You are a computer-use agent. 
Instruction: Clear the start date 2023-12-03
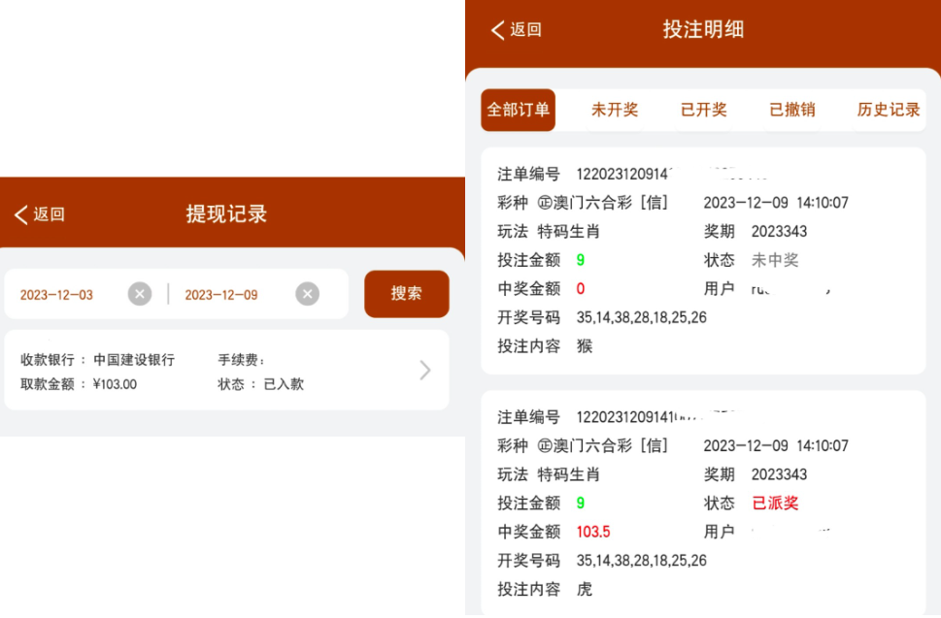140,294
